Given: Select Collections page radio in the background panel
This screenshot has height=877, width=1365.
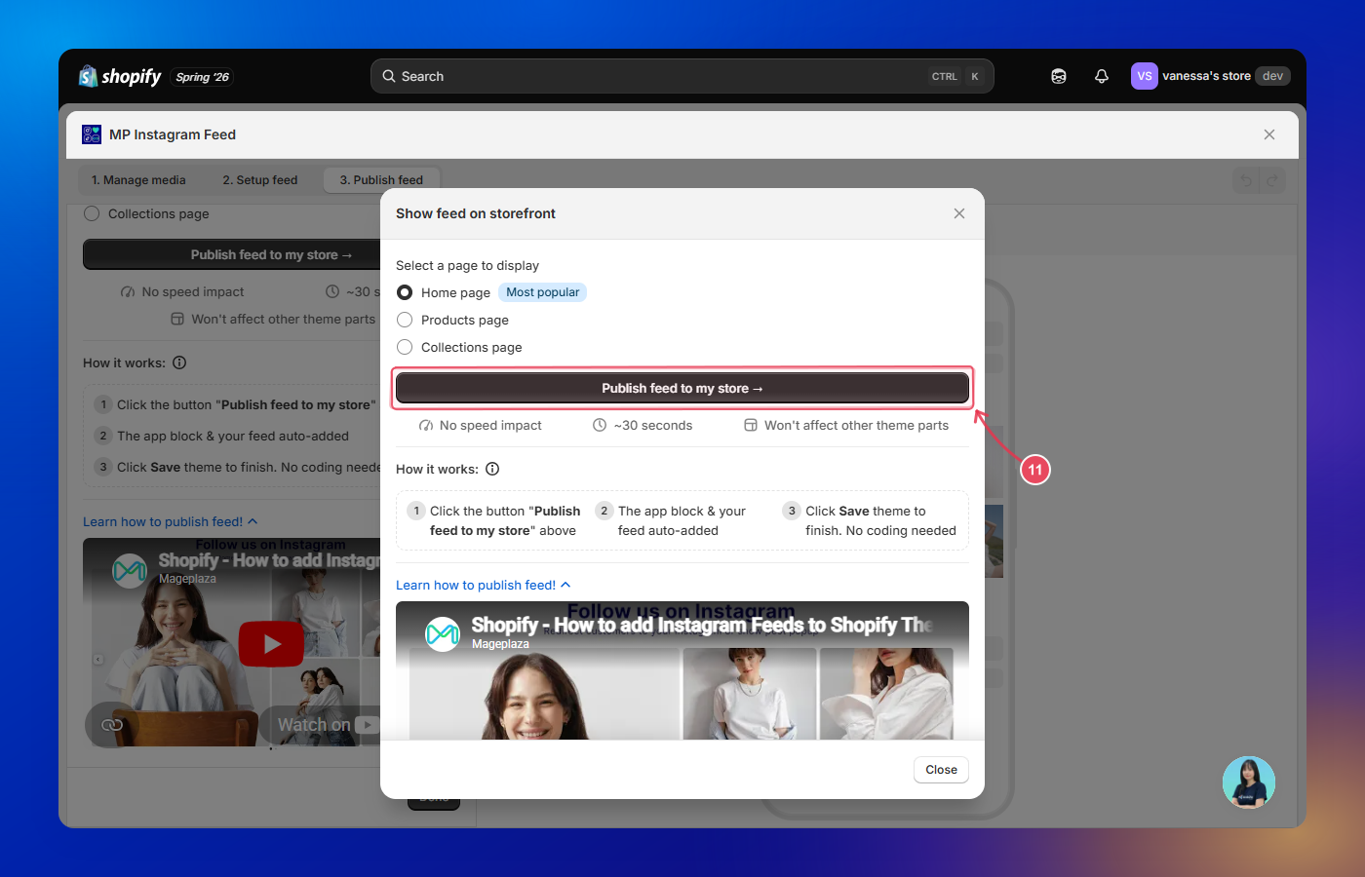Looking at the screenshot, I should [92, 213].
